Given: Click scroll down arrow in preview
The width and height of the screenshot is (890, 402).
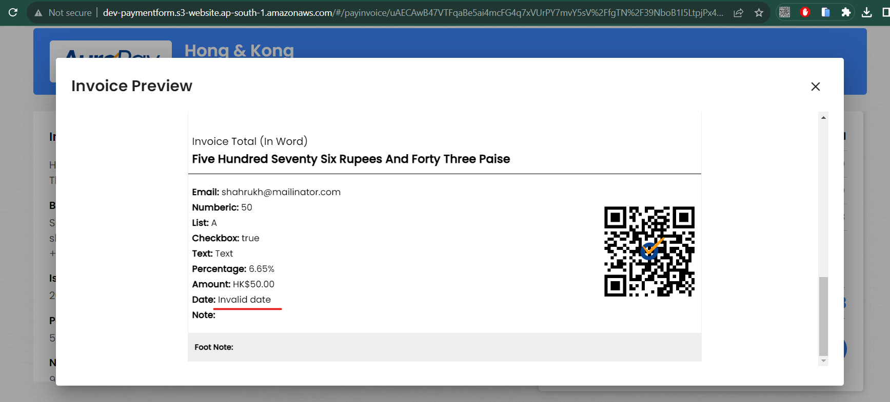Looking at the screenshot, I should pos(823,361).
